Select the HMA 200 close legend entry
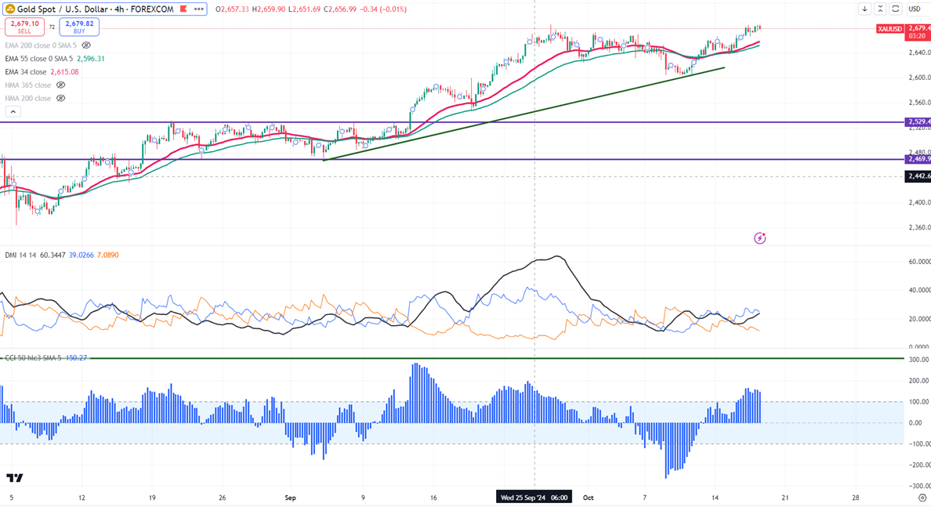The height and width of the screenshot is (507, 931). click(x=28, y=98)
